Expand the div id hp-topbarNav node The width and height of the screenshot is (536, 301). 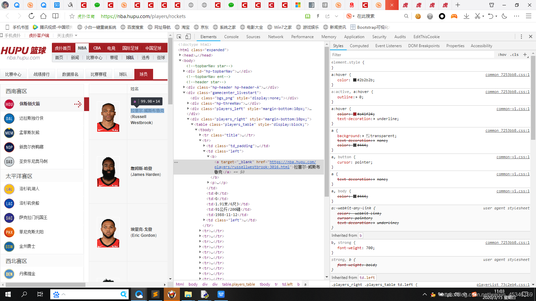point(184,71)
